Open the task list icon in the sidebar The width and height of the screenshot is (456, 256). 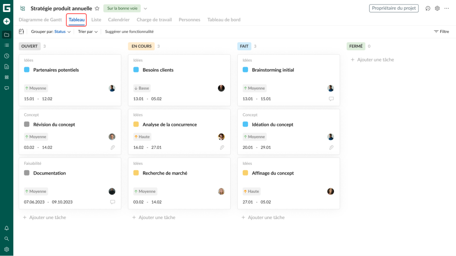[x=6, y=45]
